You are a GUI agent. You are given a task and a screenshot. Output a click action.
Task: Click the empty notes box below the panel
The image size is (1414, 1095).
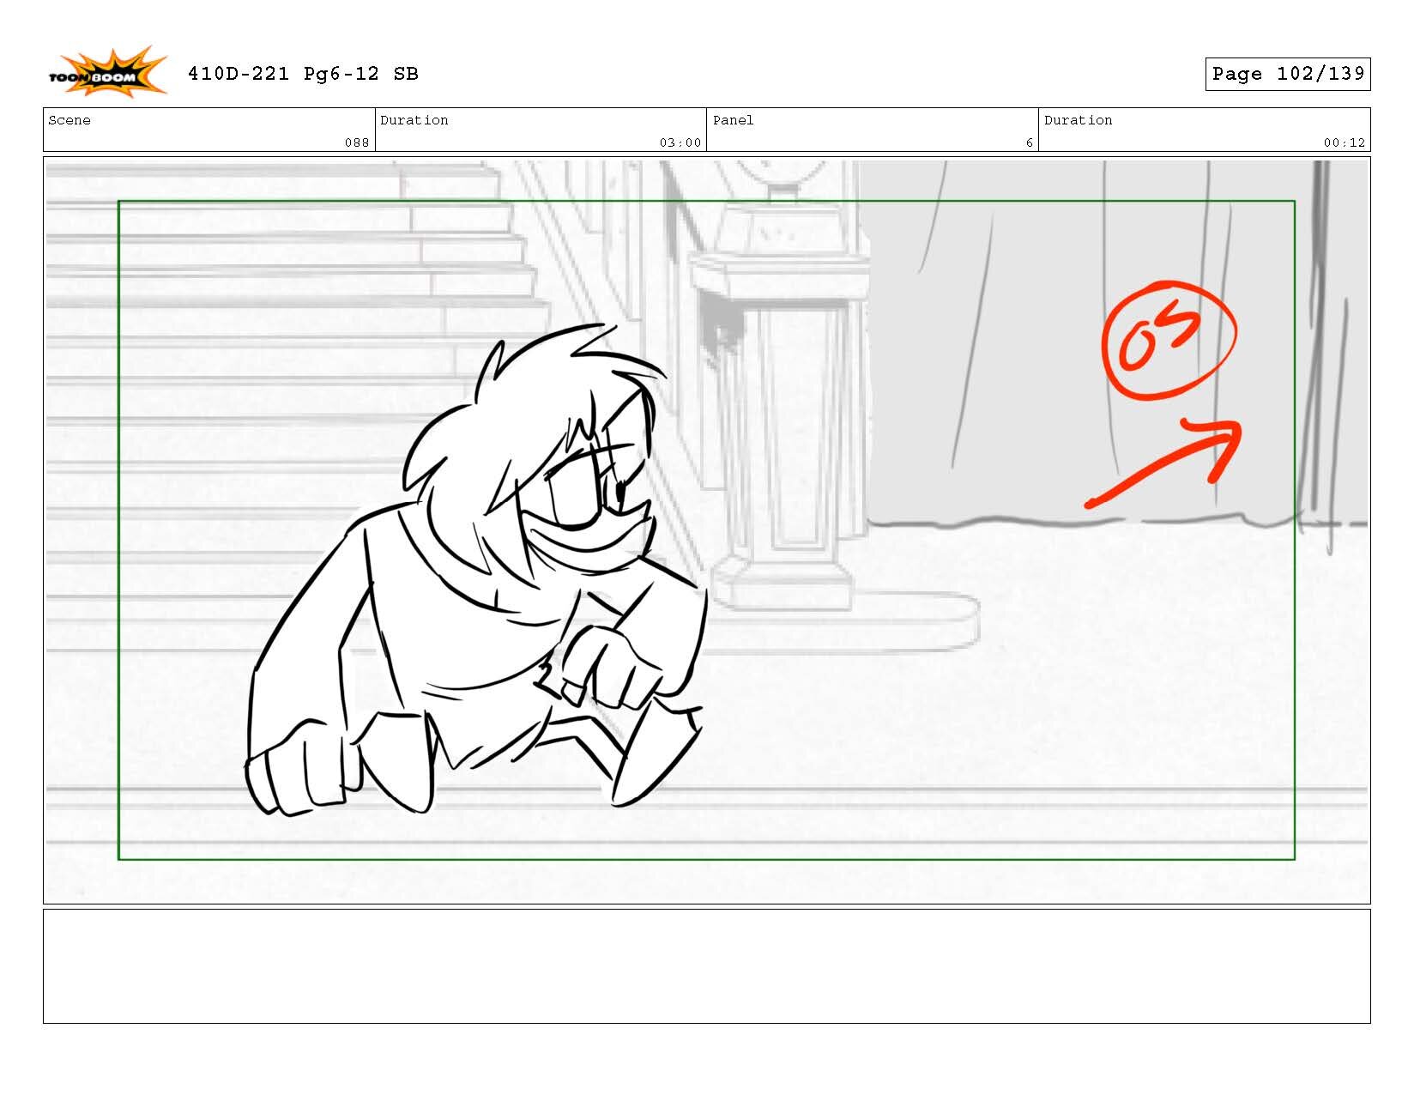706,966
